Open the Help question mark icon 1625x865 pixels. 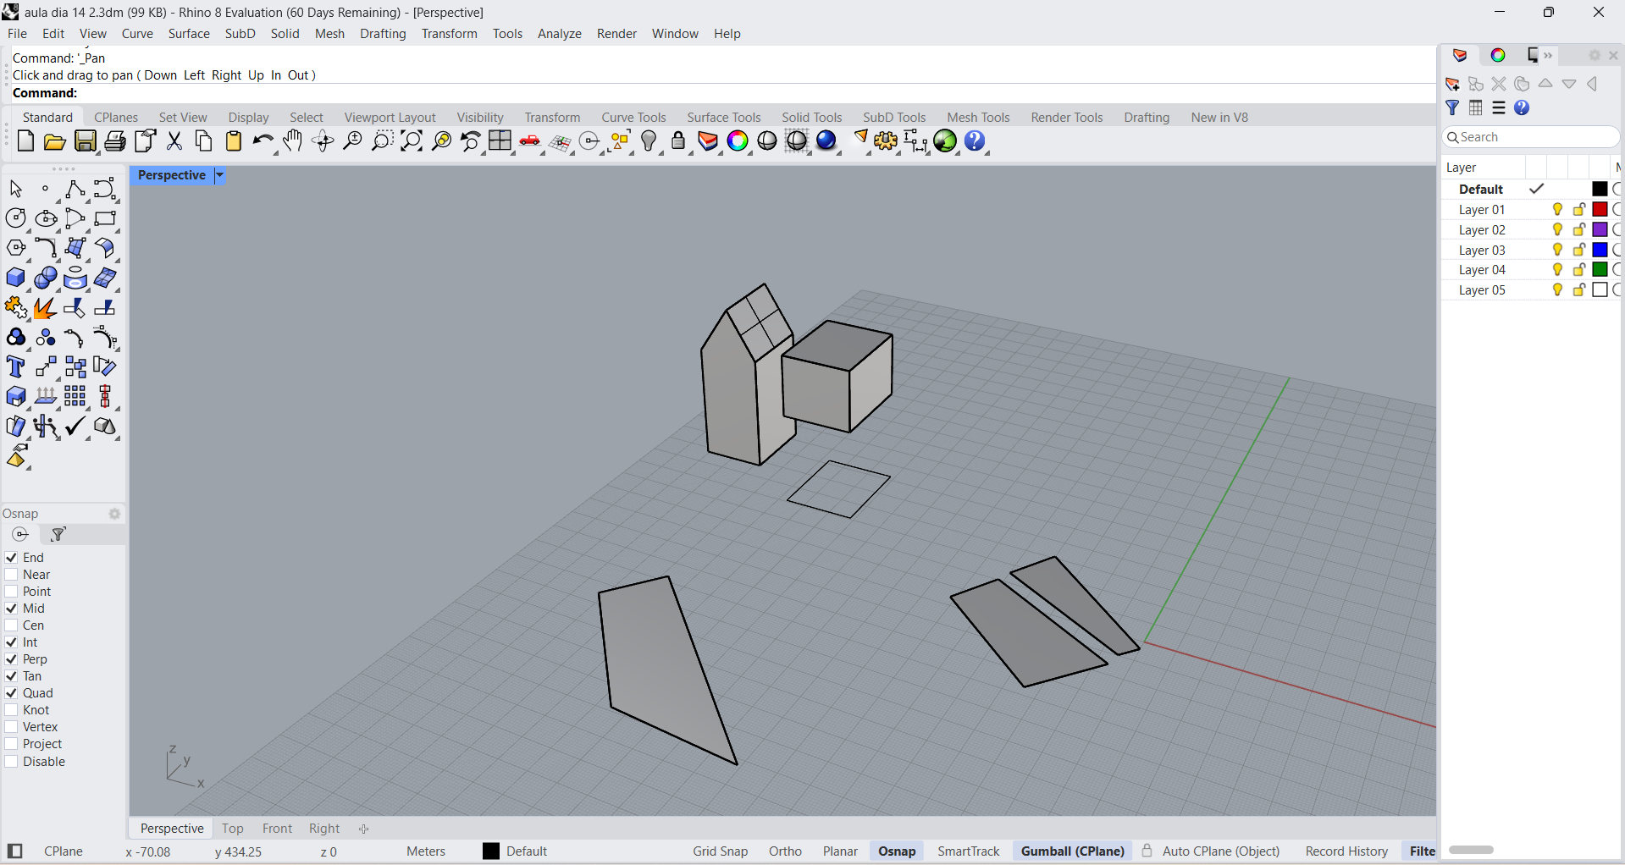coord(975,141)
